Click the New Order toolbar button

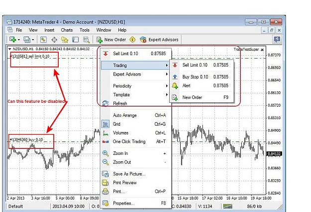click(111, 40)
